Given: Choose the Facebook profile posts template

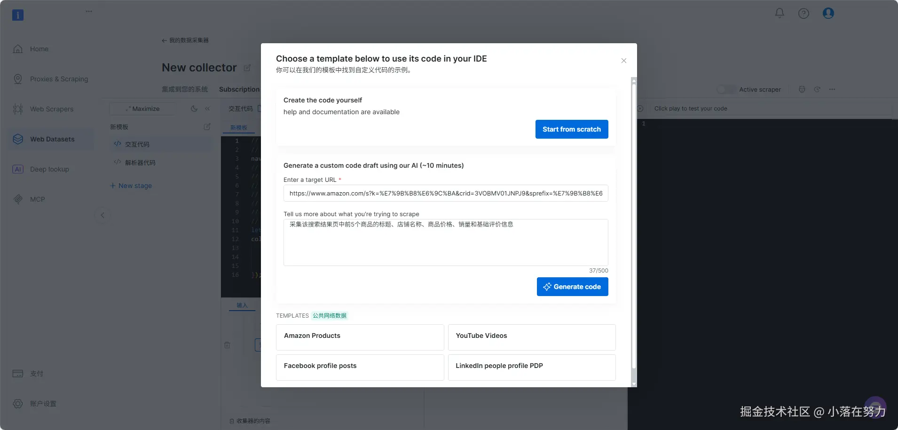Looking at the screenshot, I should [x=360, y=367].
